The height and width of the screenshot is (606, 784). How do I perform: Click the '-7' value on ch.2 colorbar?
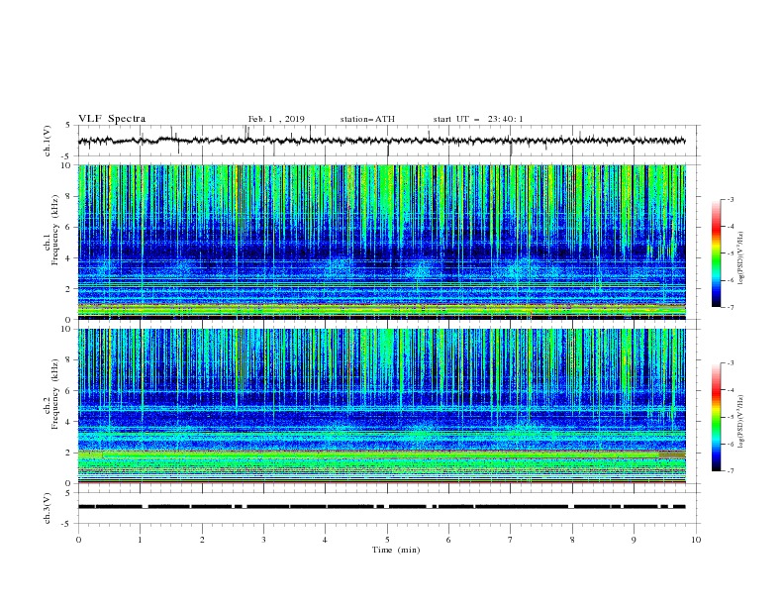coord(731,471)
